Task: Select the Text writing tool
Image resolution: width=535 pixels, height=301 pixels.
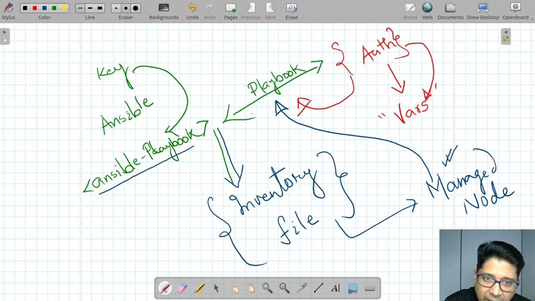Action: coord(336,288)
